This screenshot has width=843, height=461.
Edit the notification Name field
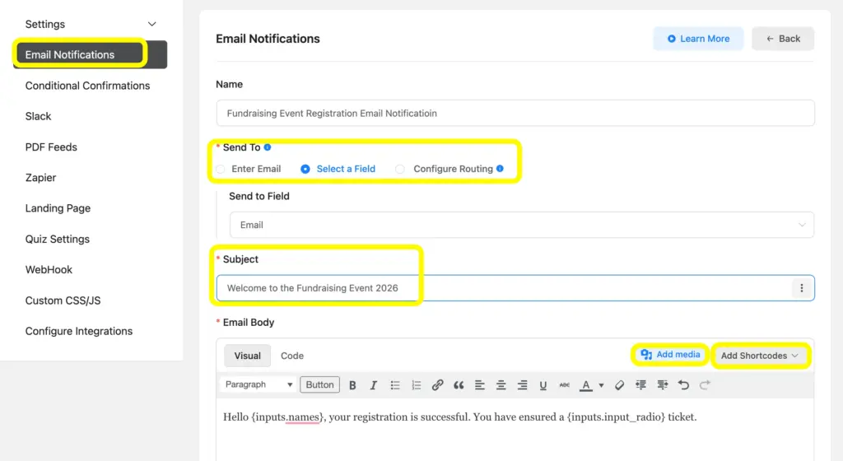click(515, 114)
